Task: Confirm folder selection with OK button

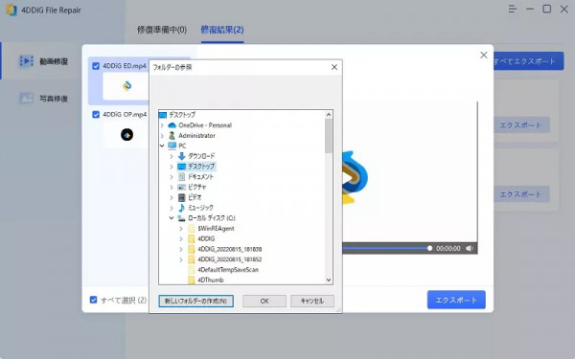Action: tap(264, 302)
